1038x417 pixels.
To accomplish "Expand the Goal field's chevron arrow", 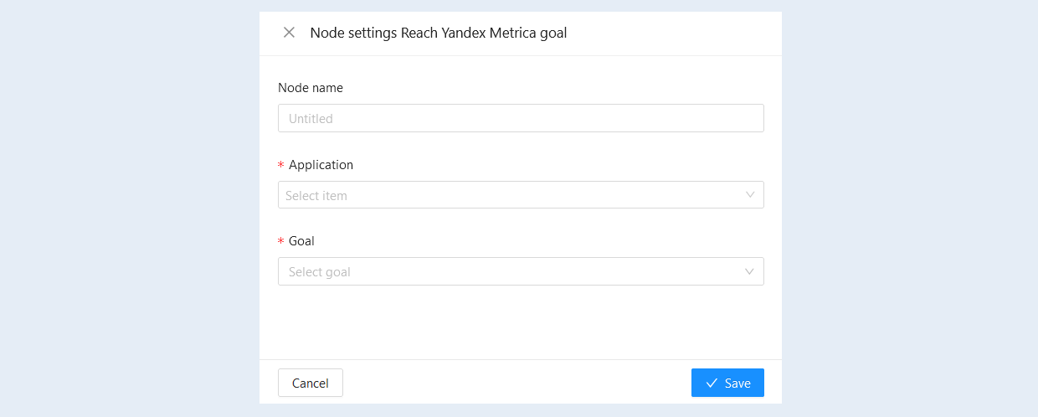I will 750,271.
